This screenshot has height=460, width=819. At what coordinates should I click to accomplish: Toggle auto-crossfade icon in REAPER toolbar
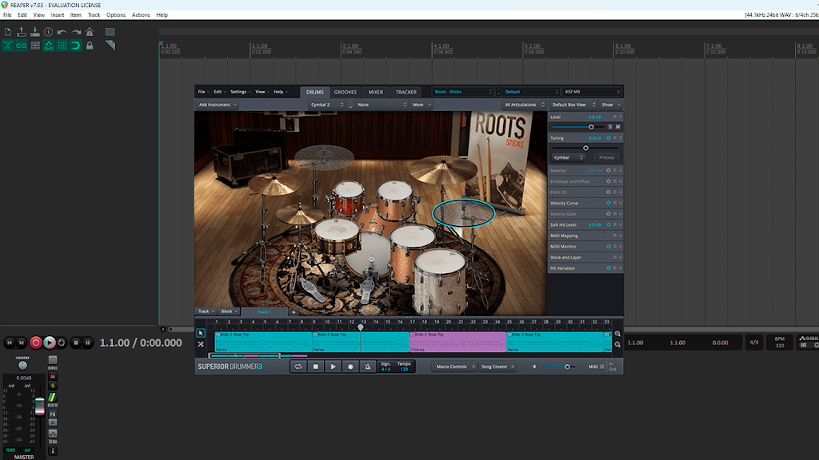pyautogui.click(x=8, y=46)
